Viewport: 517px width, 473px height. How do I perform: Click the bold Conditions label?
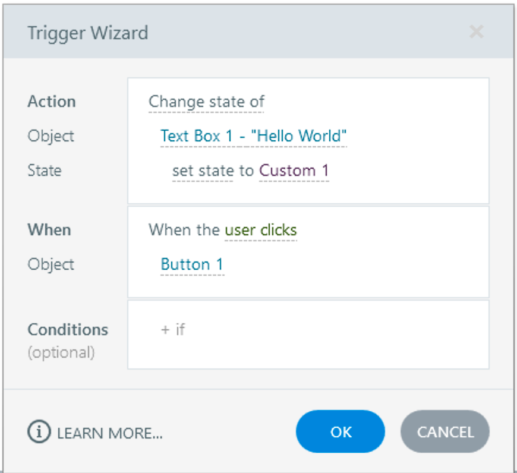pos(68,330)
